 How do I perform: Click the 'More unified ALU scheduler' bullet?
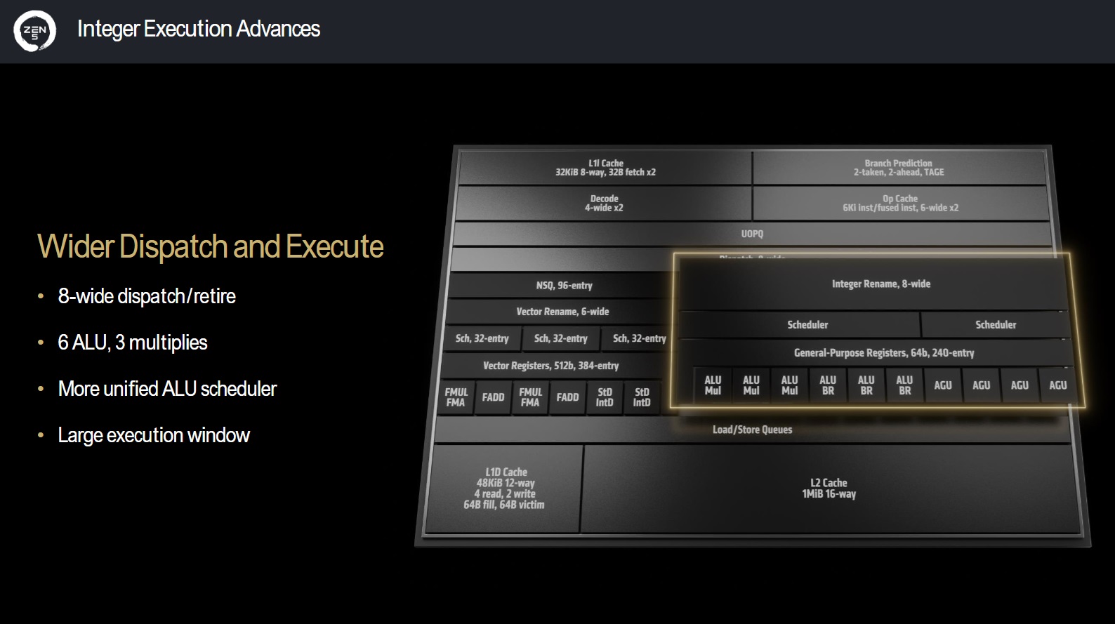point(167,389)
